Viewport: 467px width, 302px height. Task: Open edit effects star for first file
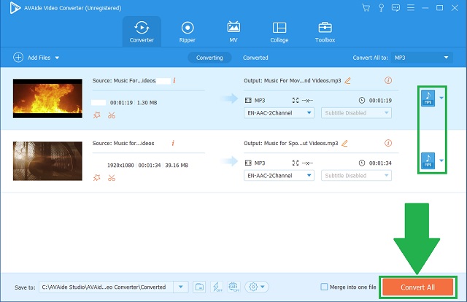click(97, 115)
